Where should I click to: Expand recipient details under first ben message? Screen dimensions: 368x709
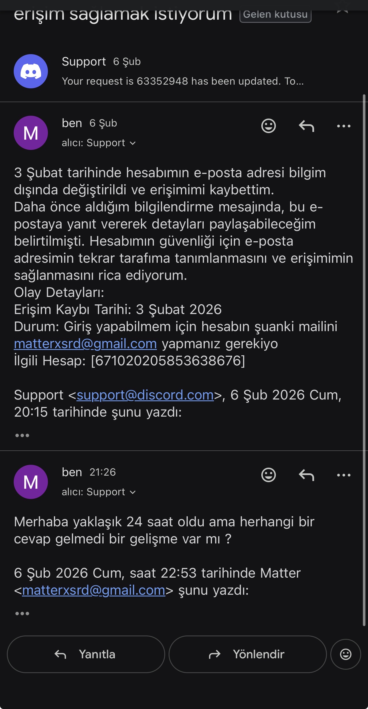[99, 143]
